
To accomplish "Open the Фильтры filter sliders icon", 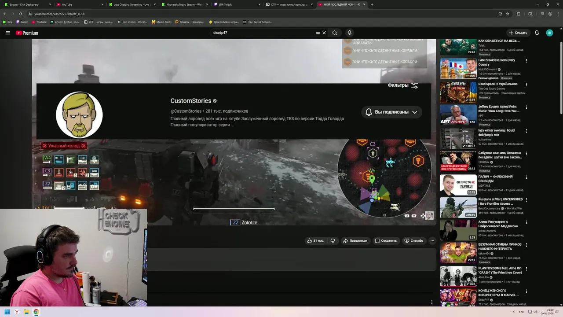I will pyautogui.click(x=415, y=85).
